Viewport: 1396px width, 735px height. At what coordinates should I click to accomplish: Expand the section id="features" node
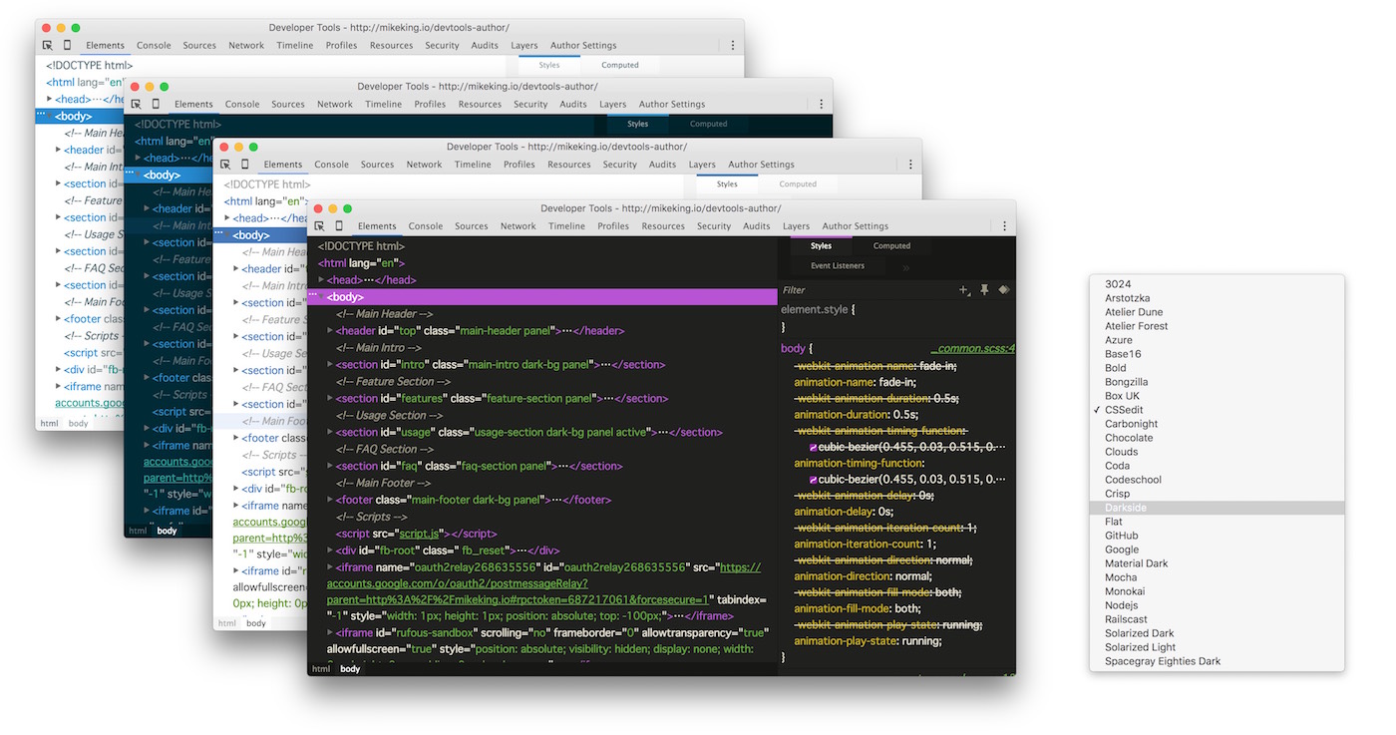[x=331, y=399]
